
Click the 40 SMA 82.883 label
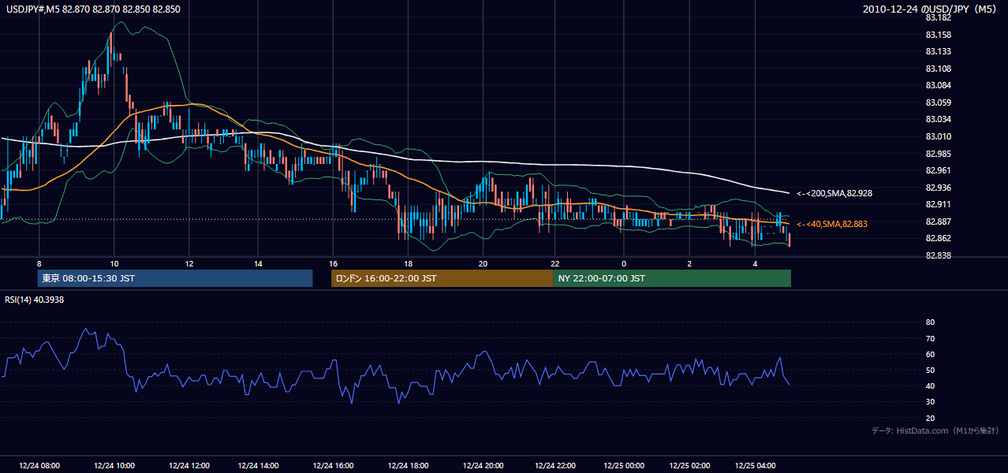click(x=831, y=225)
